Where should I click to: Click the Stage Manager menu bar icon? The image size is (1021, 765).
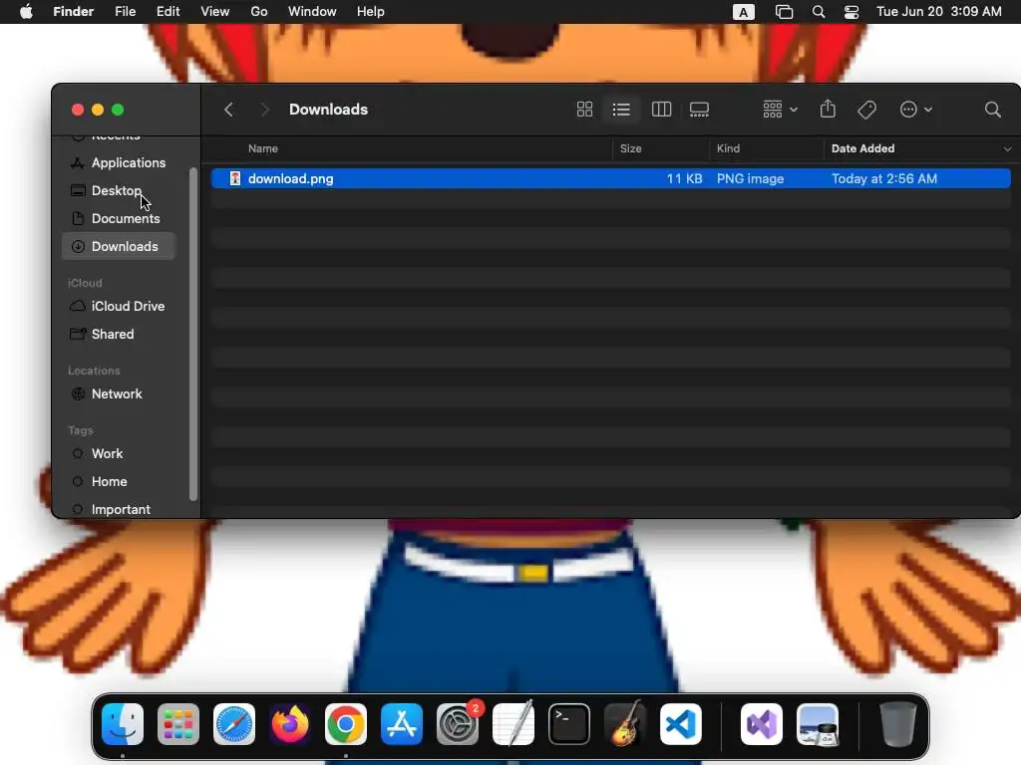[x=784, y=12]
